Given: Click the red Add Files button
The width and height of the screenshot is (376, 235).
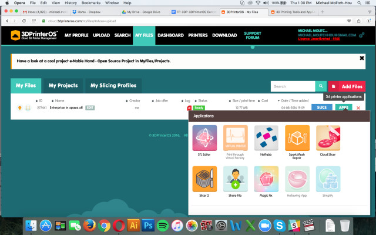Looking at the screenshot, I should tap(347, 86).
